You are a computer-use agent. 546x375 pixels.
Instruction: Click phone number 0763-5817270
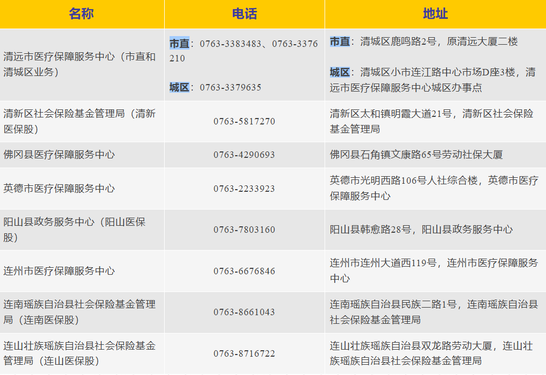pos(244,122)
